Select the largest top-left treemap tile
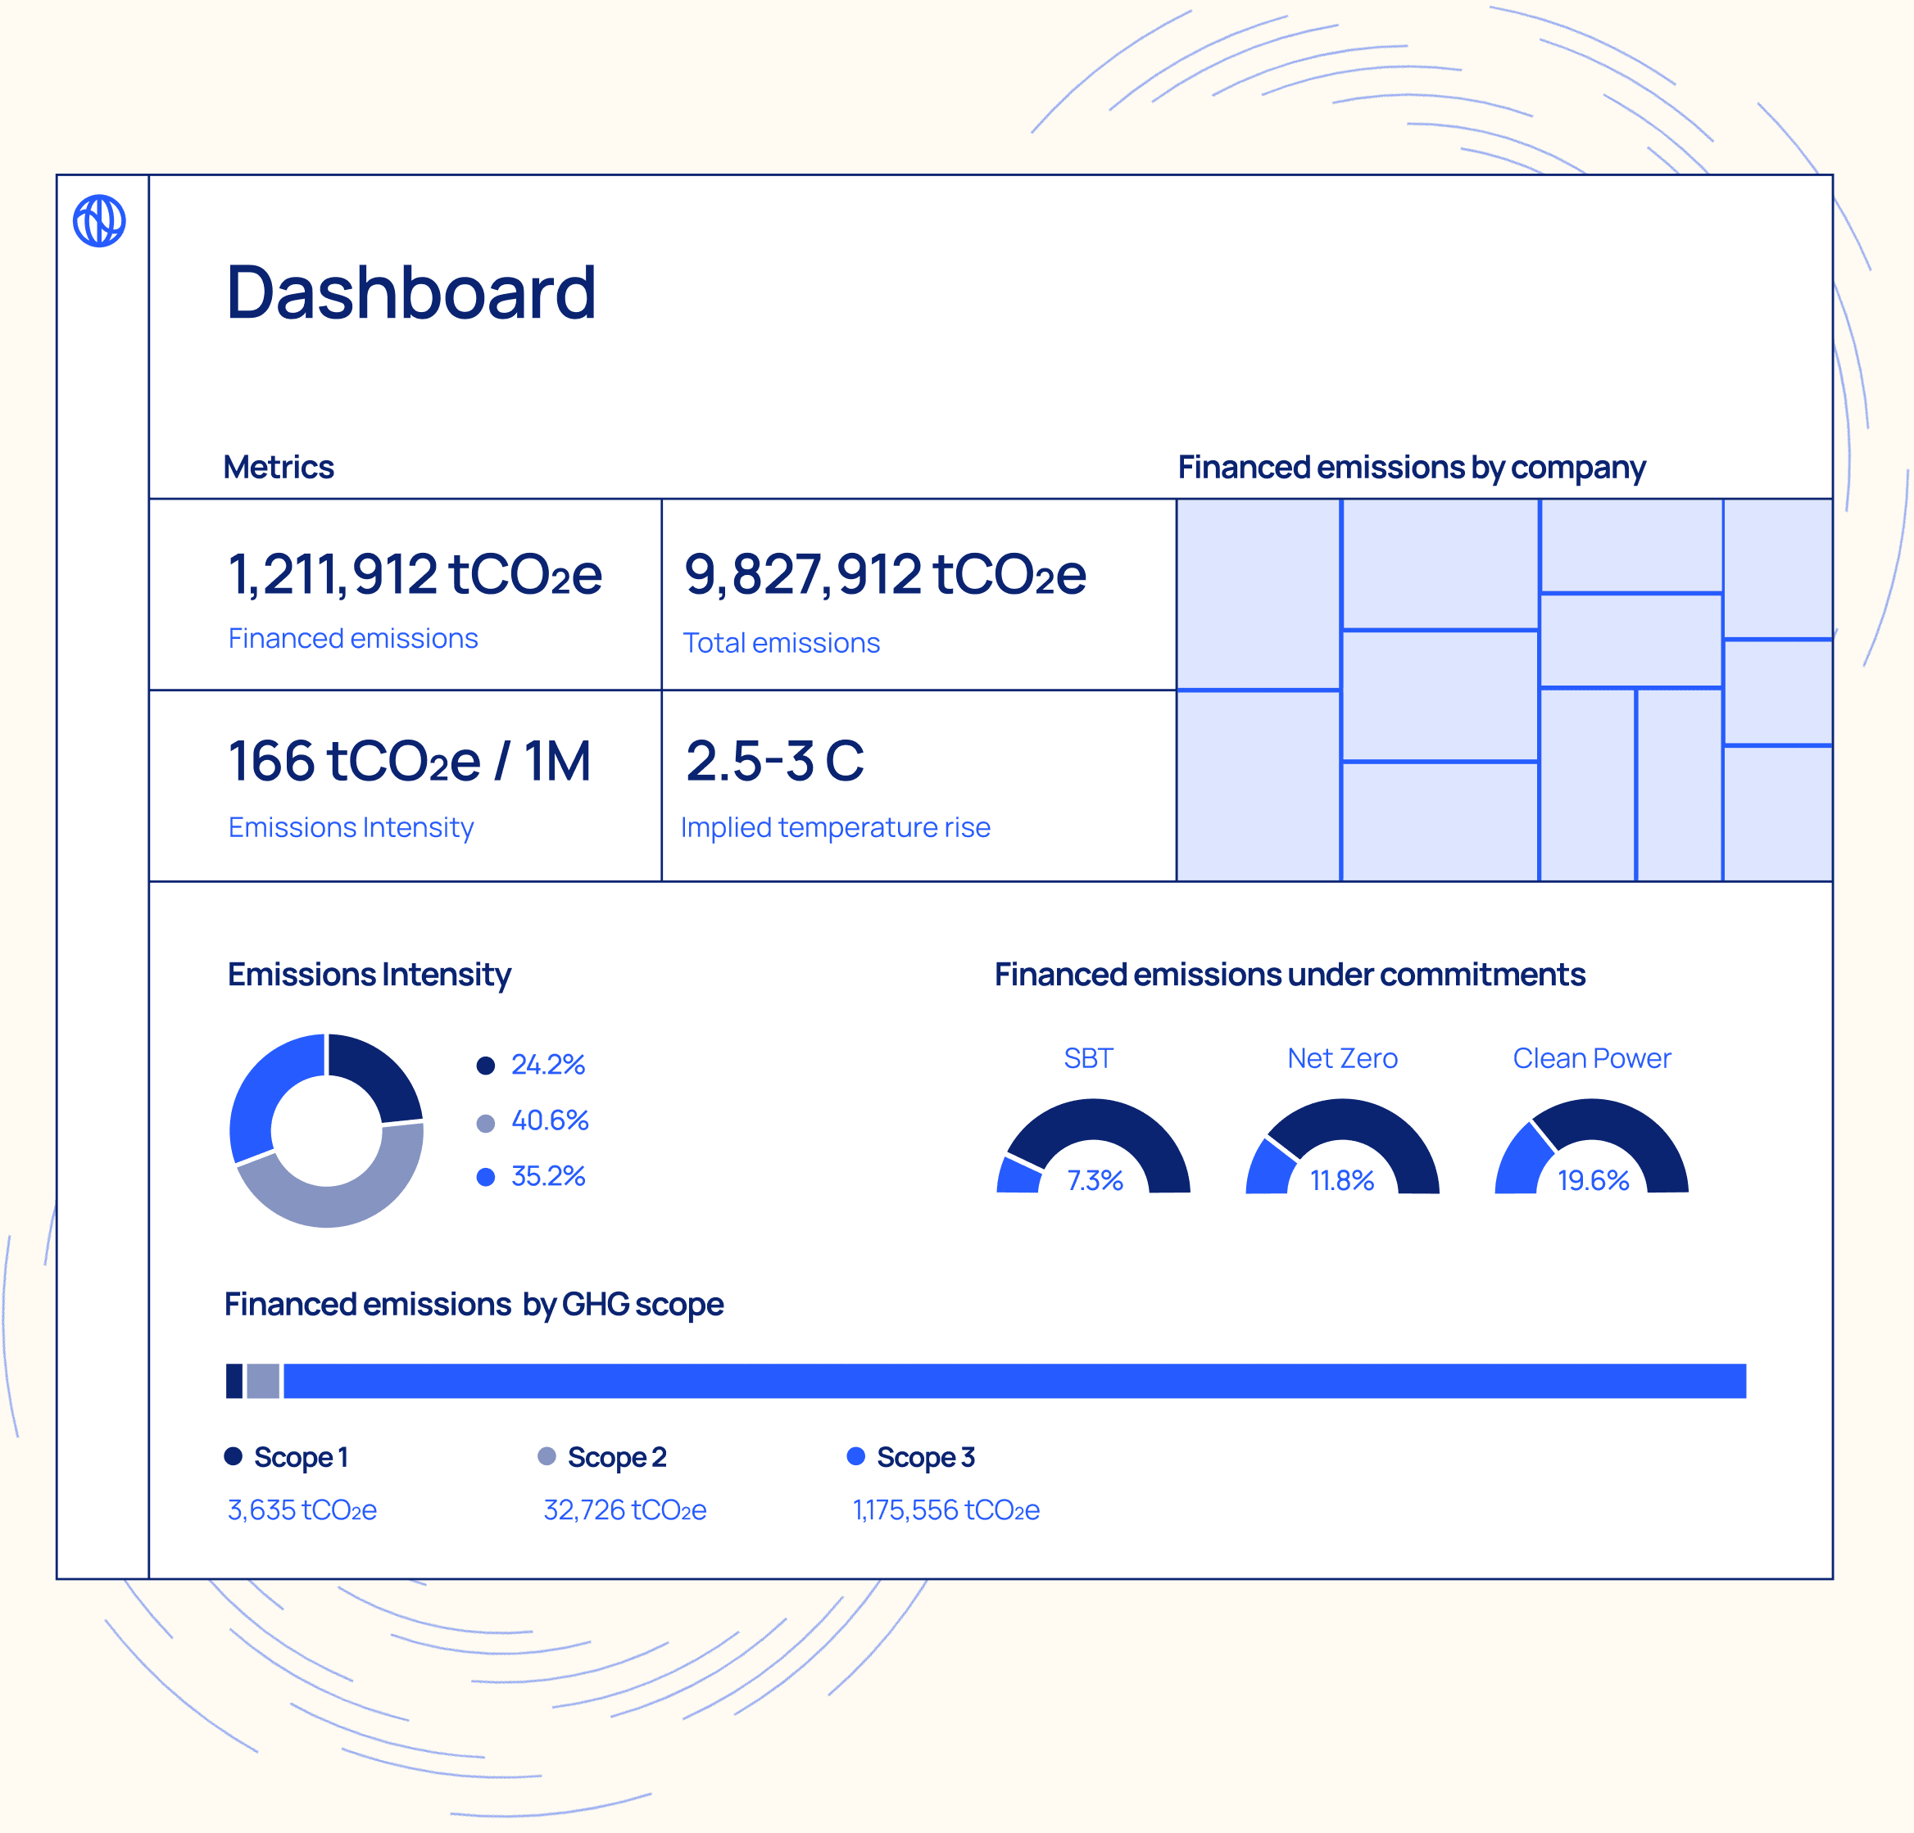Screen dimensions: 1914x1833 point(1258,594)
